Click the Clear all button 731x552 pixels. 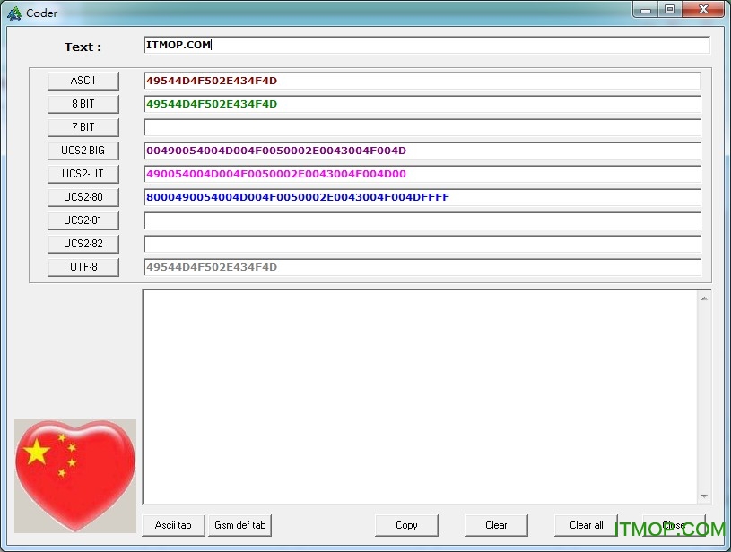tap(586, 525)
